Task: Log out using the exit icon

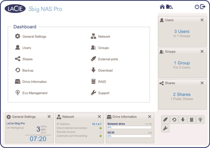Action: [203, 7]
